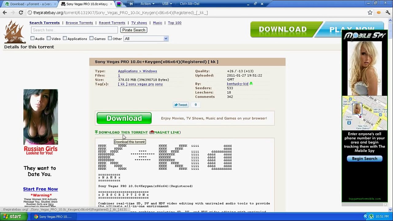
Task: Open the USB dropdown in the remote toolbar
Action: pos(167,4)
